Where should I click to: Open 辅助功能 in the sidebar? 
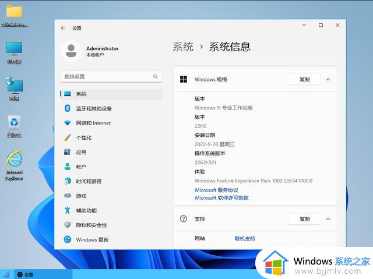(x=111, y=210)
